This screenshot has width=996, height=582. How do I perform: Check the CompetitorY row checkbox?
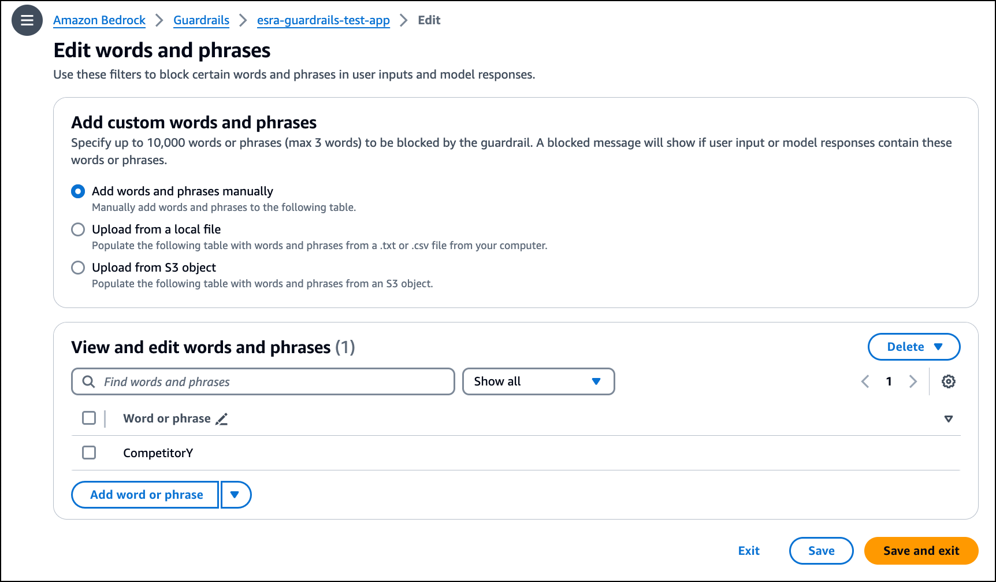[89, 453]
